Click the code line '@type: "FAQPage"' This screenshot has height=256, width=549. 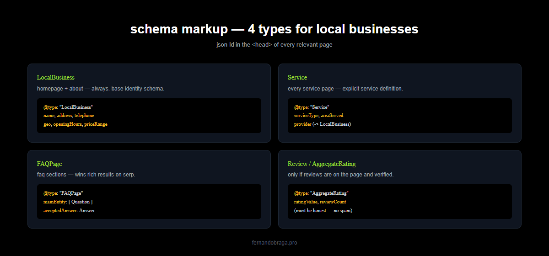coord(63,193)
